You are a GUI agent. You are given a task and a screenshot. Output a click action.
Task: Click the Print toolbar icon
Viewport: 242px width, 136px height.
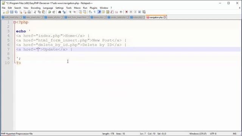point(29,12)
